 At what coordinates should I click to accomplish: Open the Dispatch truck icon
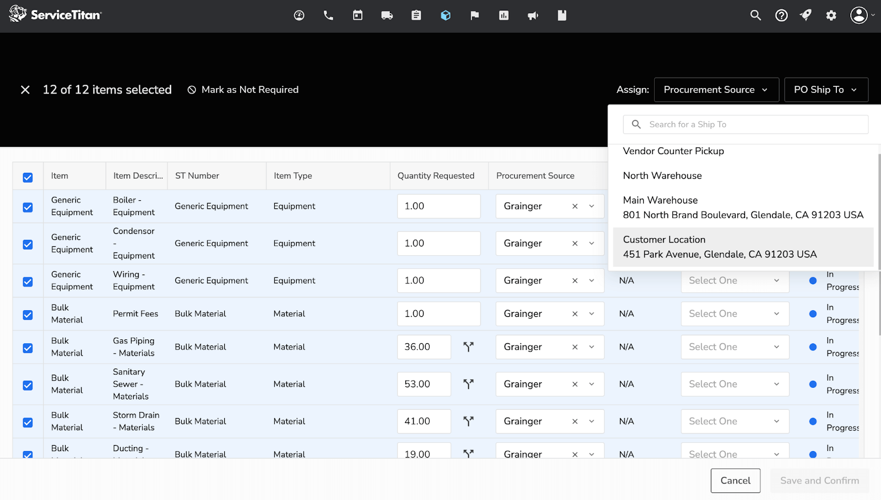387,15
